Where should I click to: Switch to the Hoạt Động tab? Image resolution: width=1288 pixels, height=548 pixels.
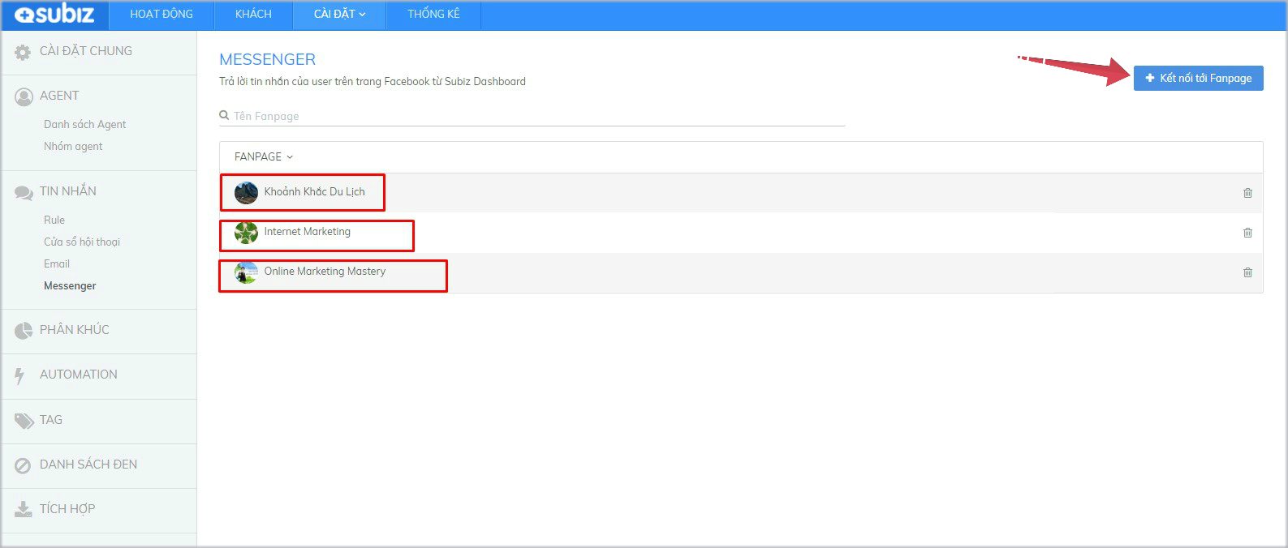[162, 14]
